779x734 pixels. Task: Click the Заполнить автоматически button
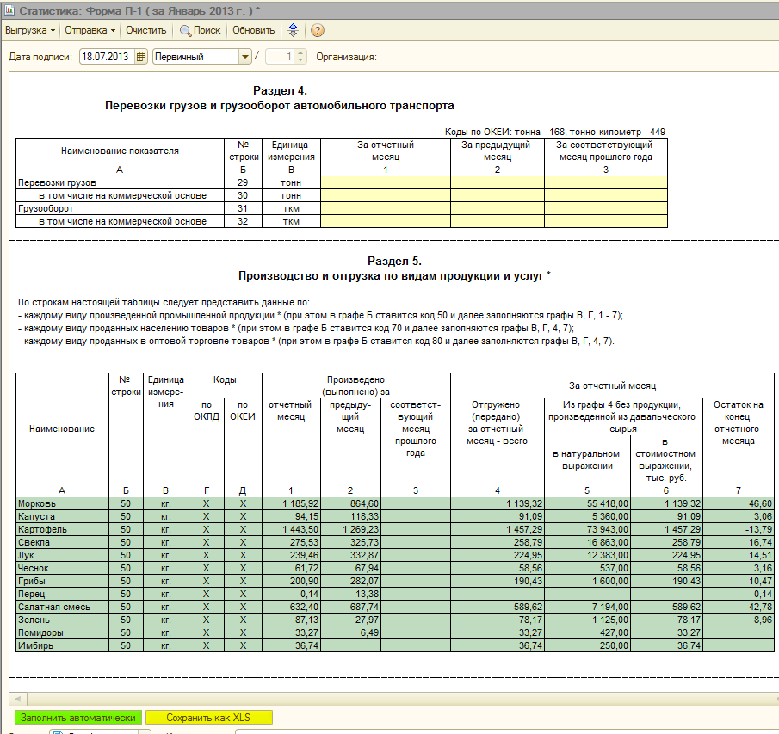coord(78,717)
